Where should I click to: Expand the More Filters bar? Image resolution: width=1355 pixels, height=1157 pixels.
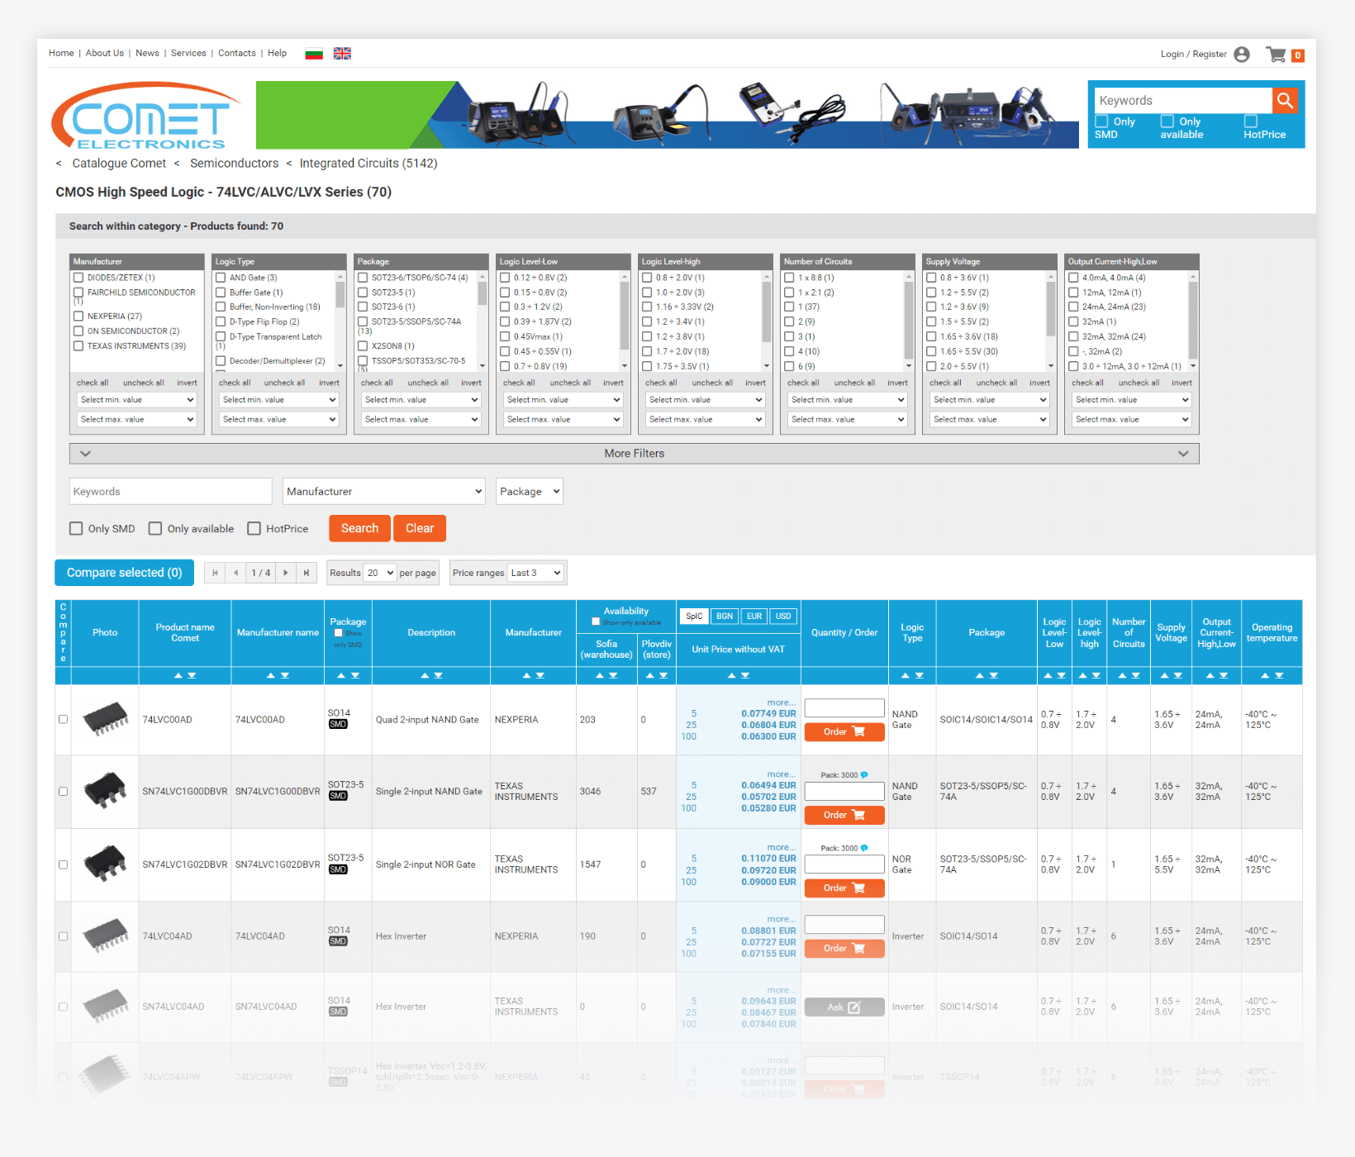[634, 454]
